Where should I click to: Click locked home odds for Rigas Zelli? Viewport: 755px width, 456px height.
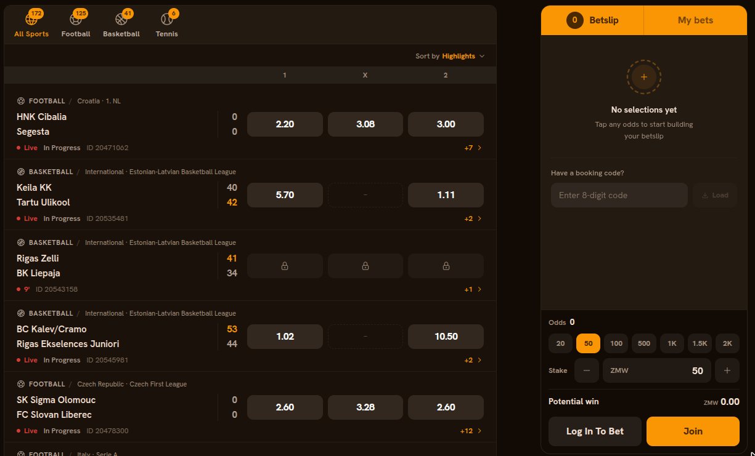285,266
